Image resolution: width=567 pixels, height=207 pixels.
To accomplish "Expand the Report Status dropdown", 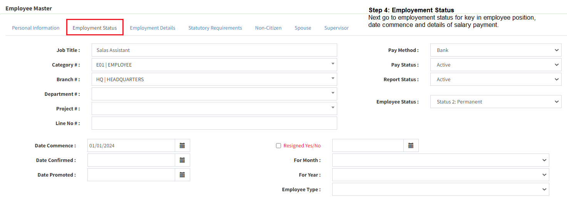I will (495, 79).
